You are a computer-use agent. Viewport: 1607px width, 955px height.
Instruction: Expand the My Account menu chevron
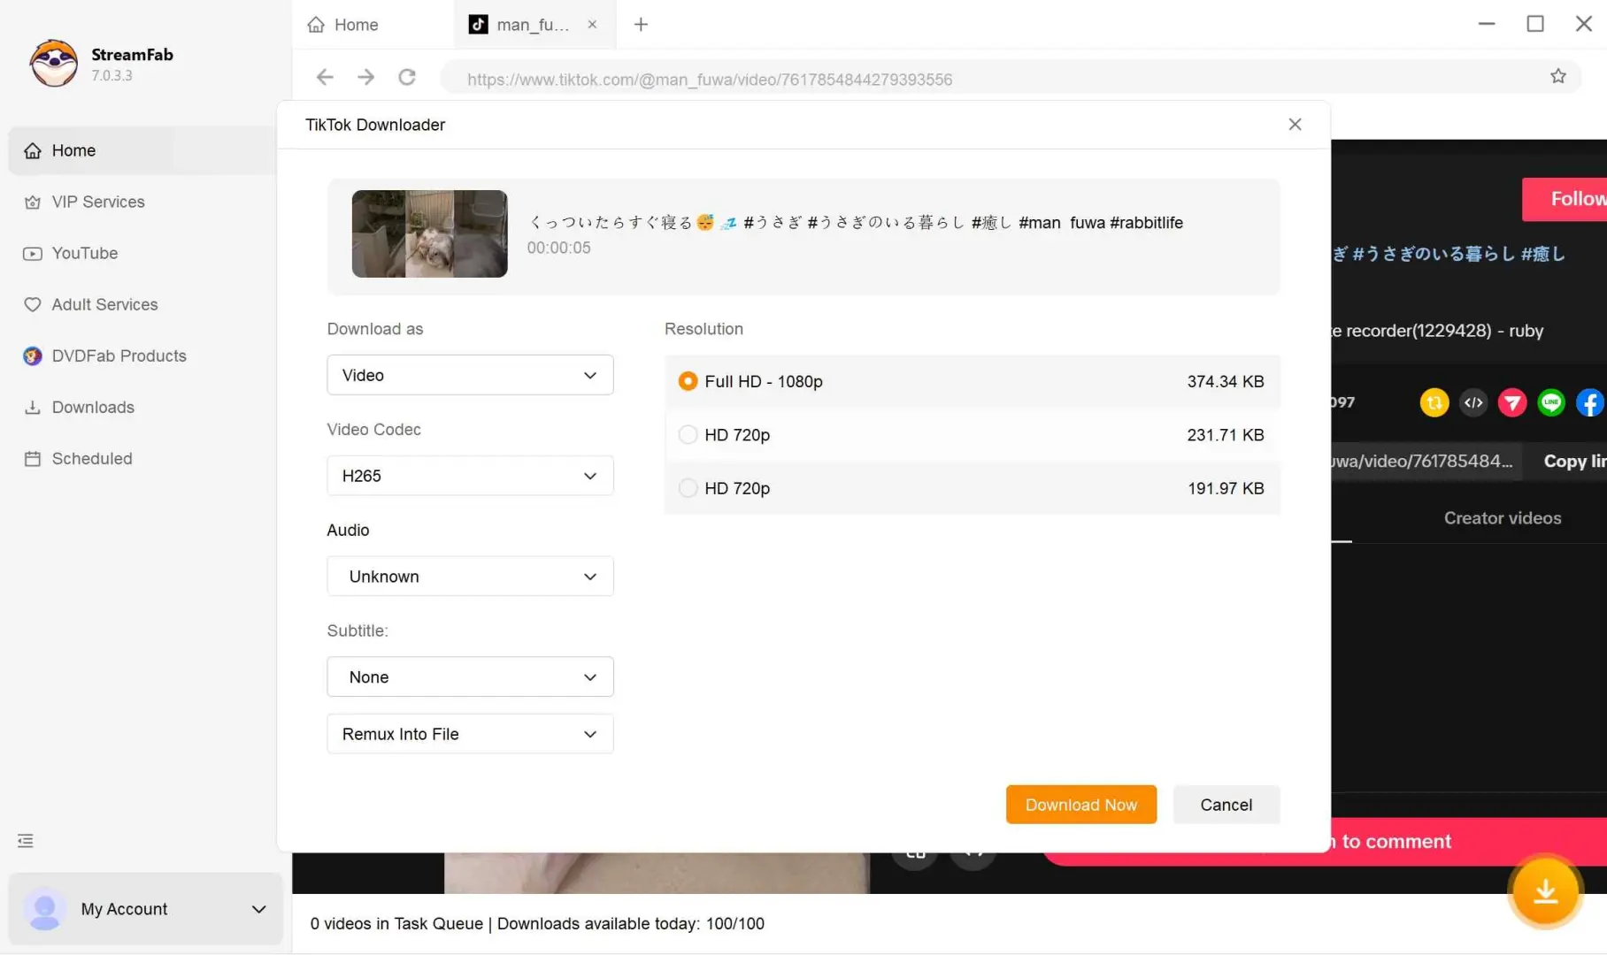click(258, 909)
